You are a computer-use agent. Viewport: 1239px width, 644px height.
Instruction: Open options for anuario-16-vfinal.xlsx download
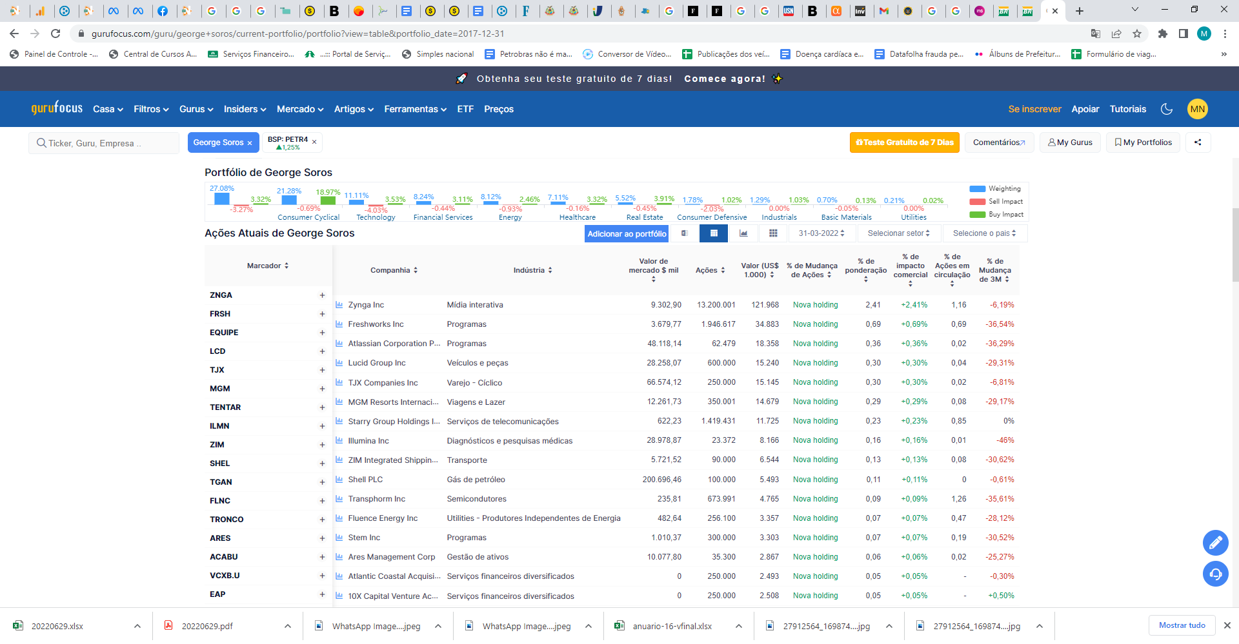pyautogui.click(x=738, y=626)
